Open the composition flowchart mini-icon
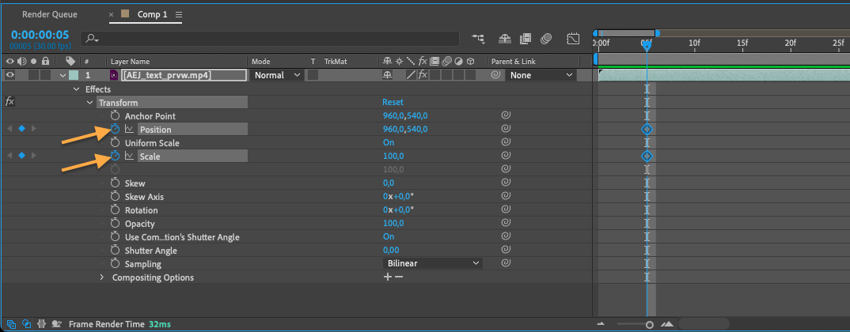This screenshot has width=850, height=332. 478,39
